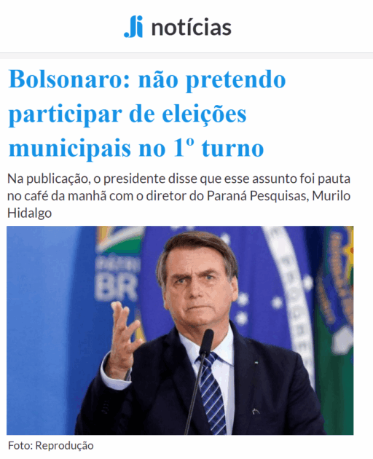Click the word 'municipais' in the headline

point(70,149)
